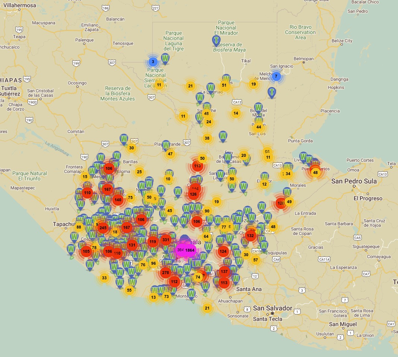Image resolution: width=398 pixels, height=357 pixels.
Task: Click the yellow 47 cluster marker
Action: point(170,154)
